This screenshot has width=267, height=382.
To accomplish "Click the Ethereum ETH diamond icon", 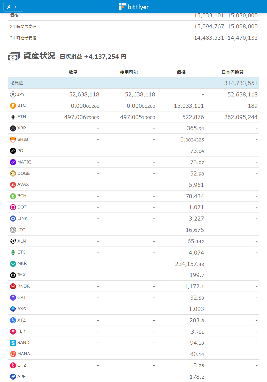I will click(13, 117).
